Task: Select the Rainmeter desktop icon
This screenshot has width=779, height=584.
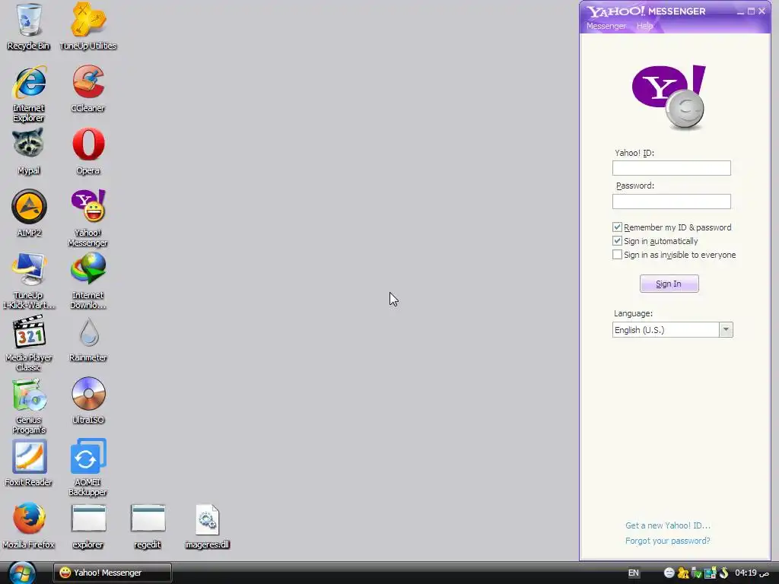Action: coord(88,338)
